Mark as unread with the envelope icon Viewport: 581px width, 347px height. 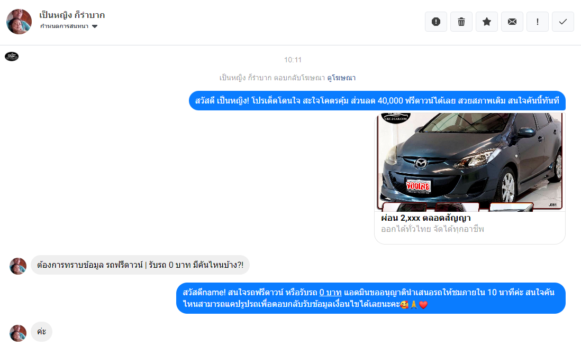512,22
